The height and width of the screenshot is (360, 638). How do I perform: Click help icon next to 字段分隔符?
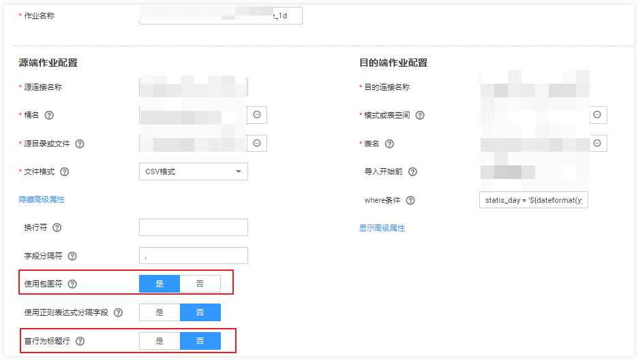click(x=72, y=256)
